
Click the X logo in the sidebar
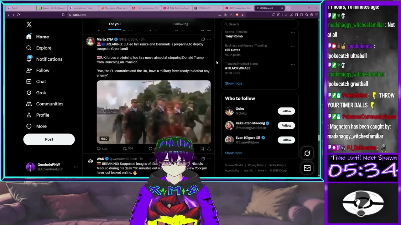click(x=29, y=24)
